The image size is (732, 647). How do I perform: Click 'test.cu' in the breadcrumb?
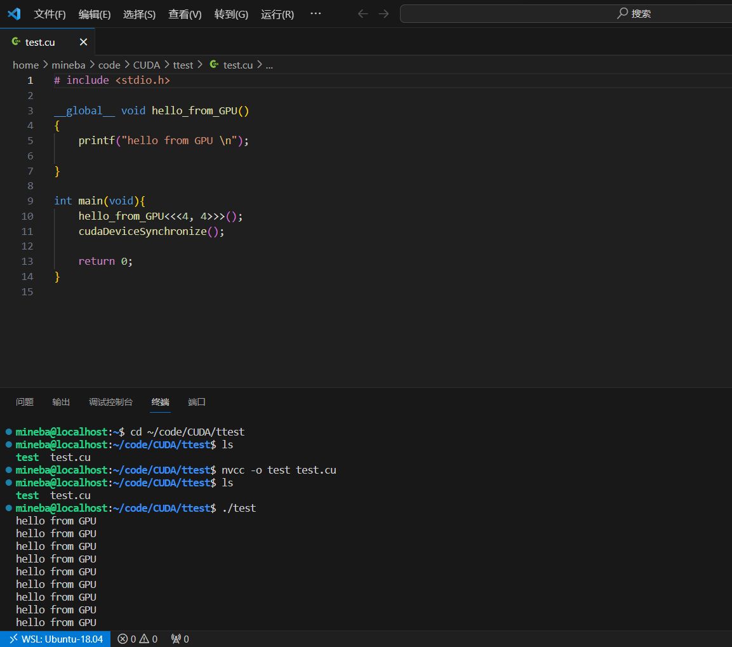click(x=237, y=65)
